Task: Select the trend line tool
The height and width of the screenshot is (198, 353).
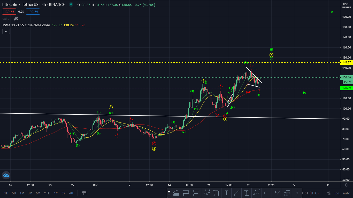Action: (x=236, y=193)
